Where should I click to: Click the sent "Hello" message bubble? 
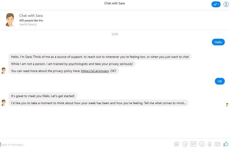218,42
